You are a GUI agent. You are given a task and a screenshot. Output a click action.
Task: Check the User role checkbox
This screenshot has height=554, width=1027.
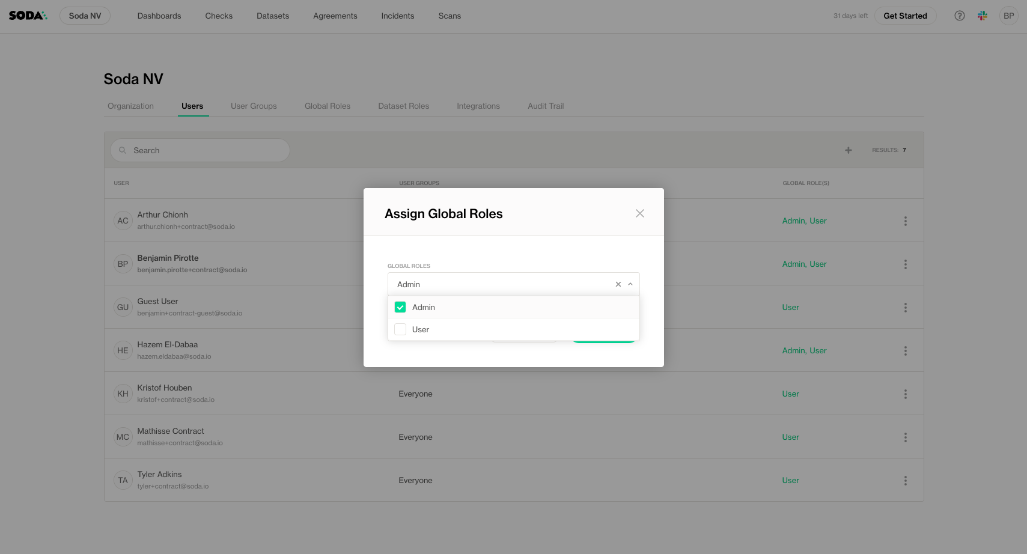pyautogui.click(x=400, y=329)
